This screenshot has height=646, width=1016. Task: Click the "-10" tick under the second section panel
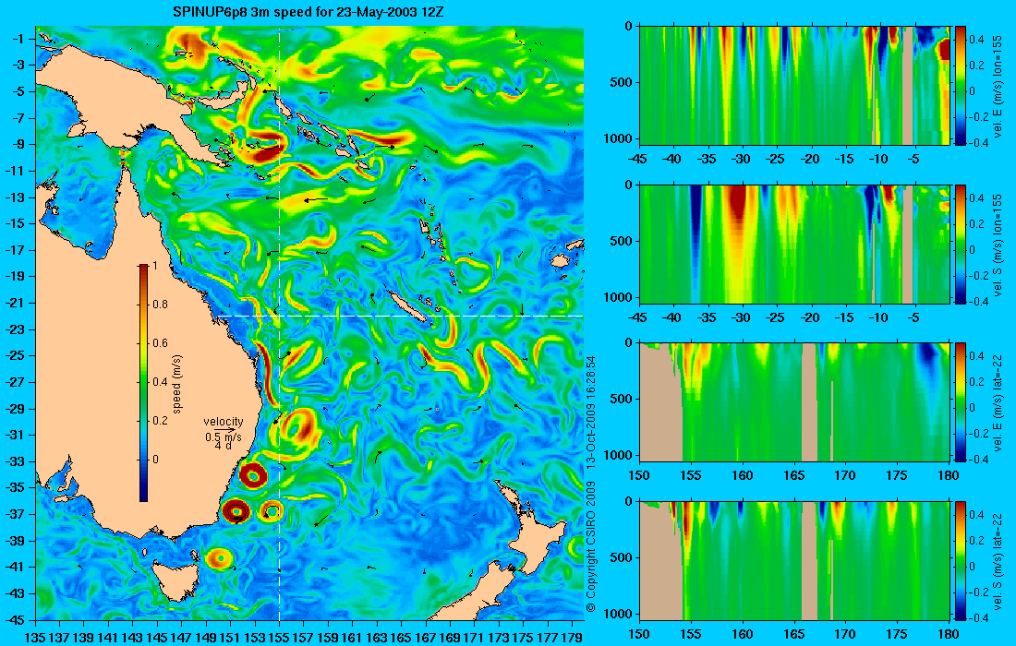[x=878, y=317]
